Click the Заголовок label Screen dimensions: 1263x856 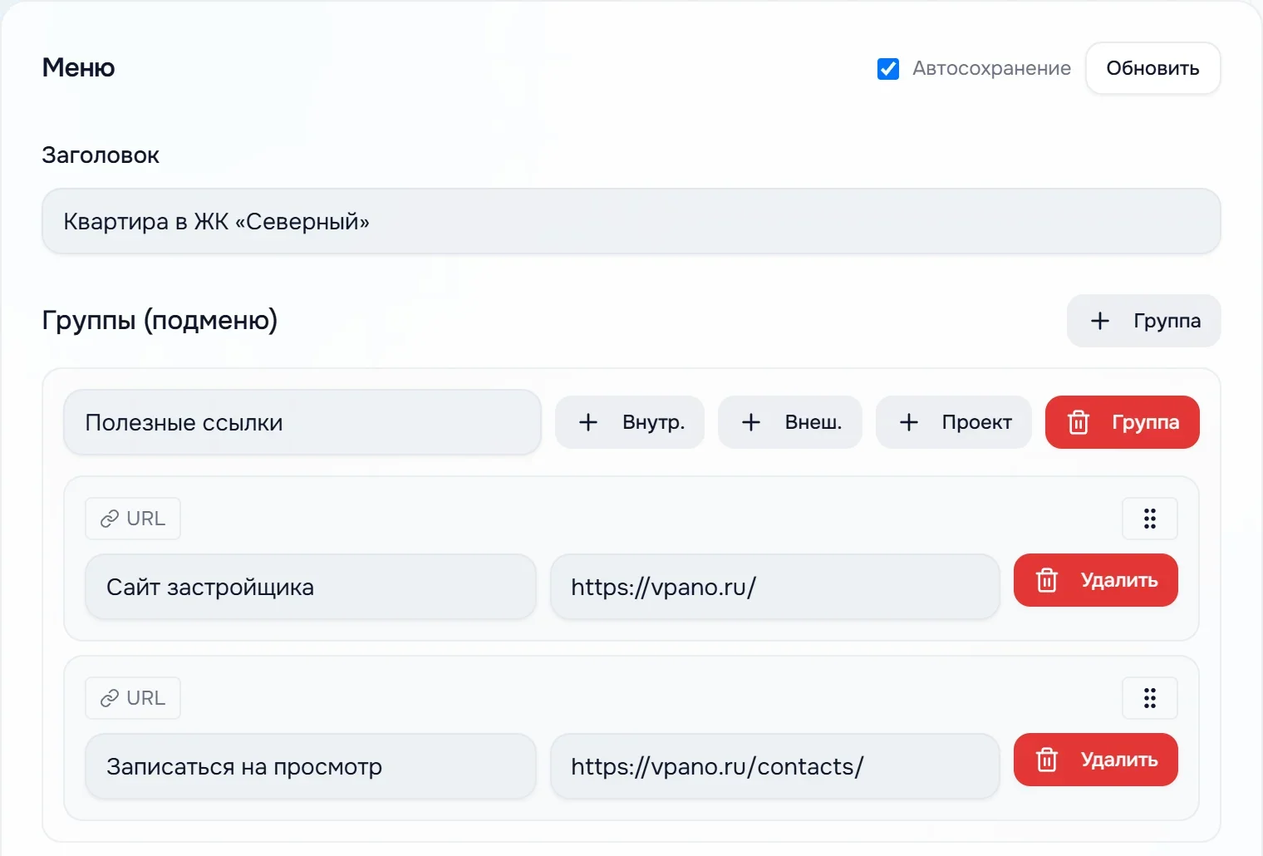click(x=101, y=155)
